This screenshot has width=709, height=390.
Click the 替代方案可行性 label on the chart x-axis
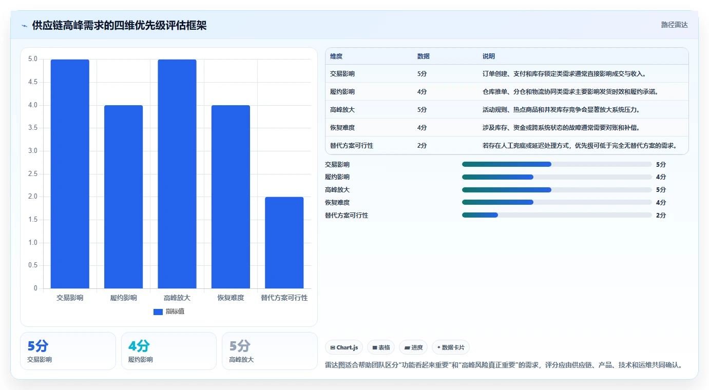(x=284, y=298)
